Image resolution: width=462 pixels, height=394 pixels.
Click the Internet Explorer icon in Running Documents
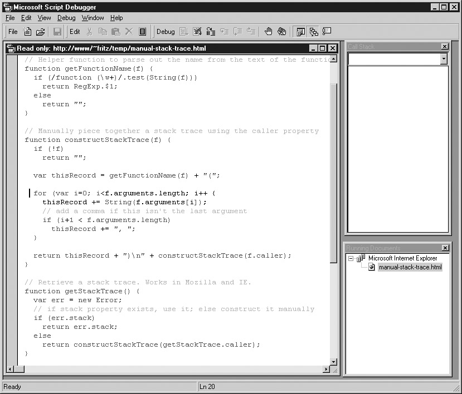click(361, 258)
